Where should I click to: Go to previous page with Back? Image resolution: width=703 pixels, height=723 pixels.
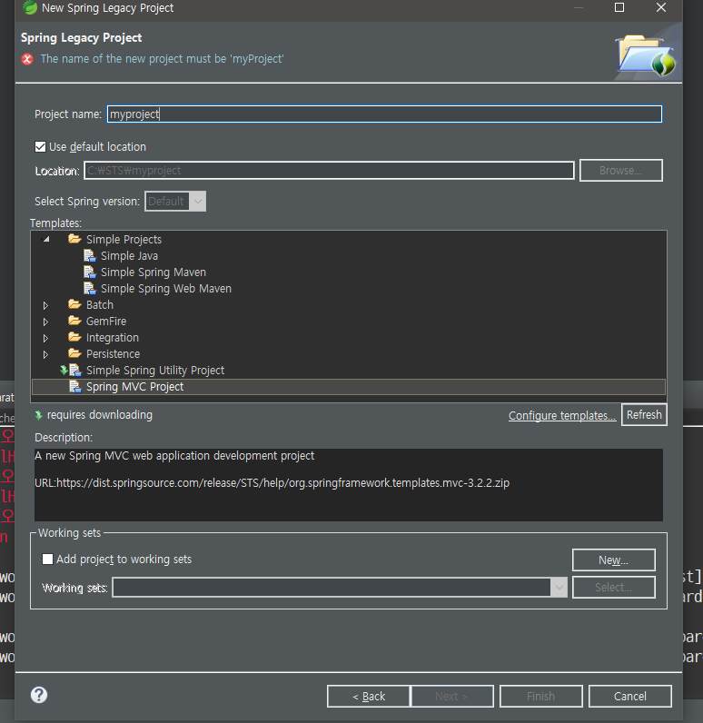369,697
